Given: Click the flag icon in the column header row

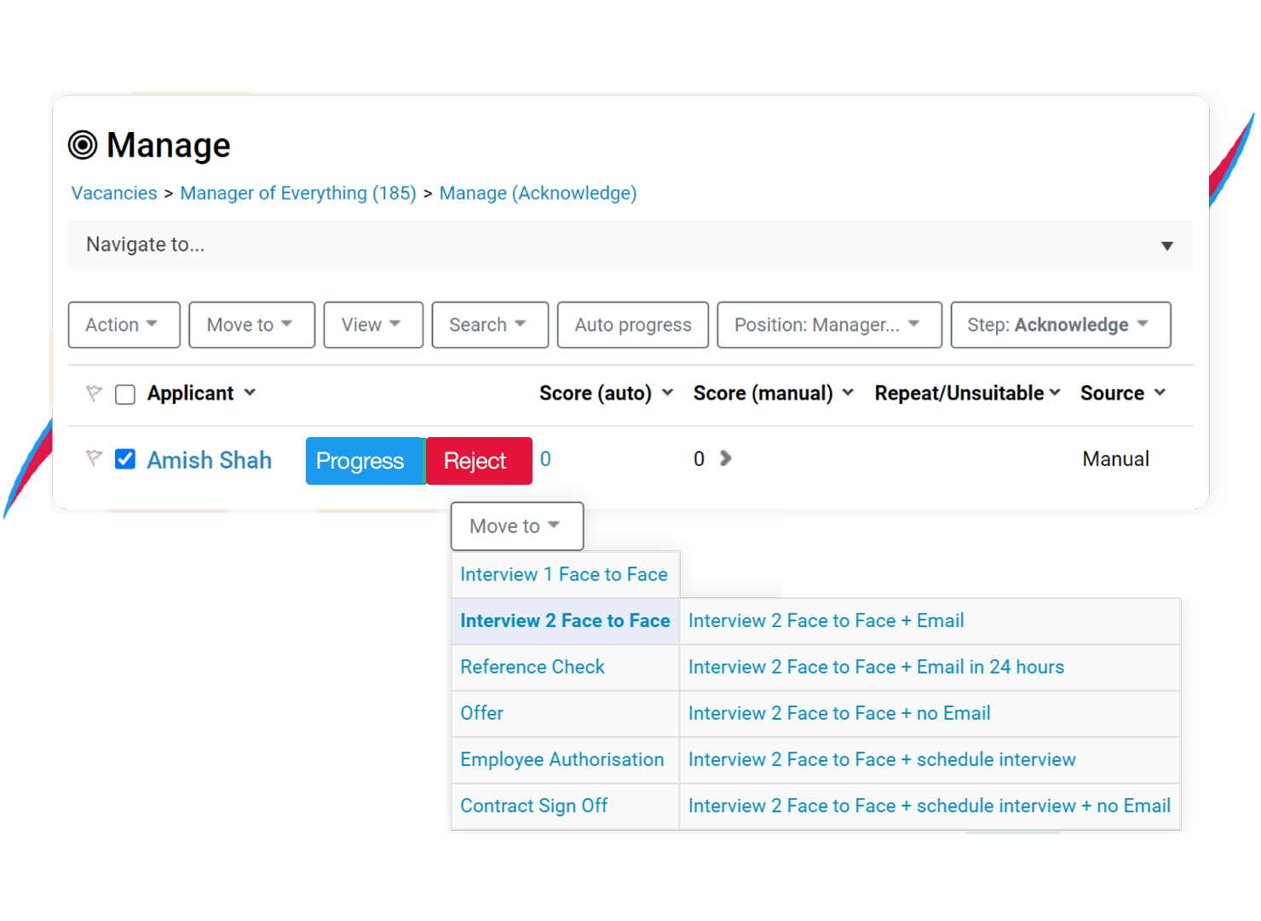Looking at the screenshot, I should coord(94,393).
